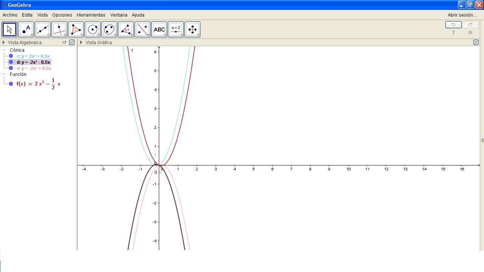Viewport: 484px width, 272px height.
Task: Open the Archivo menu
Action: coord(10,15)
